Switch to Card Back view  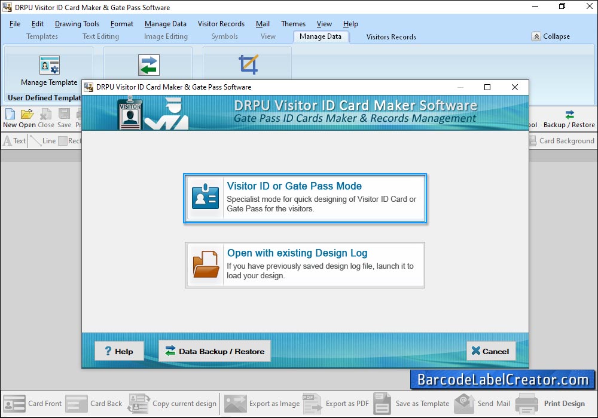[94, 404]
